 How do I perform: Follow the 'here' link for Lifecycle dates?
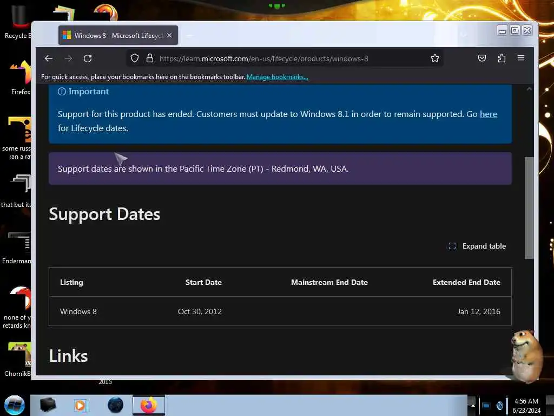(x=489, y=114)
